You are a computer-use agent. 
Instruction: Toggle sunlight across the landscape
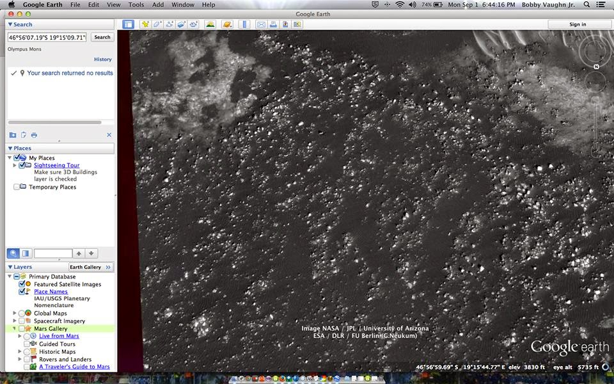210,24
